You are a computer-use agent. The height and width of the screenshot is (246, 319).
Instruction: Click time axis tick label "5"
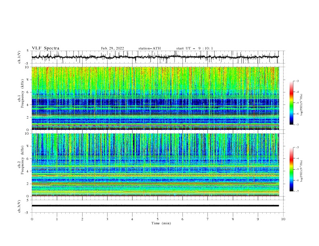point(157,219)
